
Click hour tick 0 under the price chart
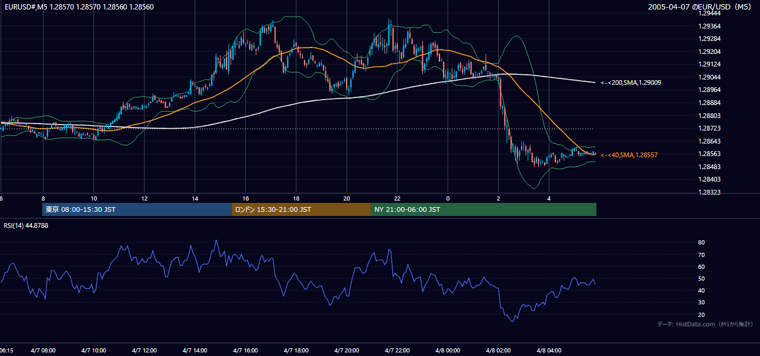(448, 198)
